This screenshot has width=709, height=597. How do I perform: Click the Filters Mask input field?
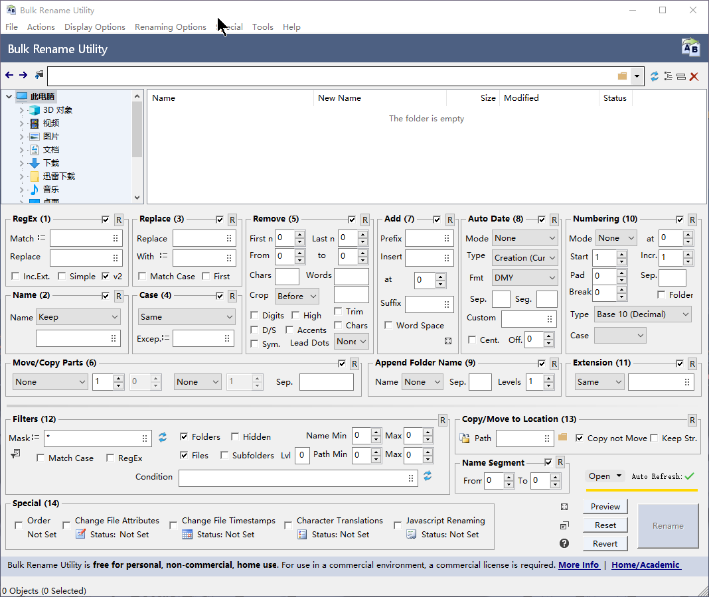click(98, 438)
